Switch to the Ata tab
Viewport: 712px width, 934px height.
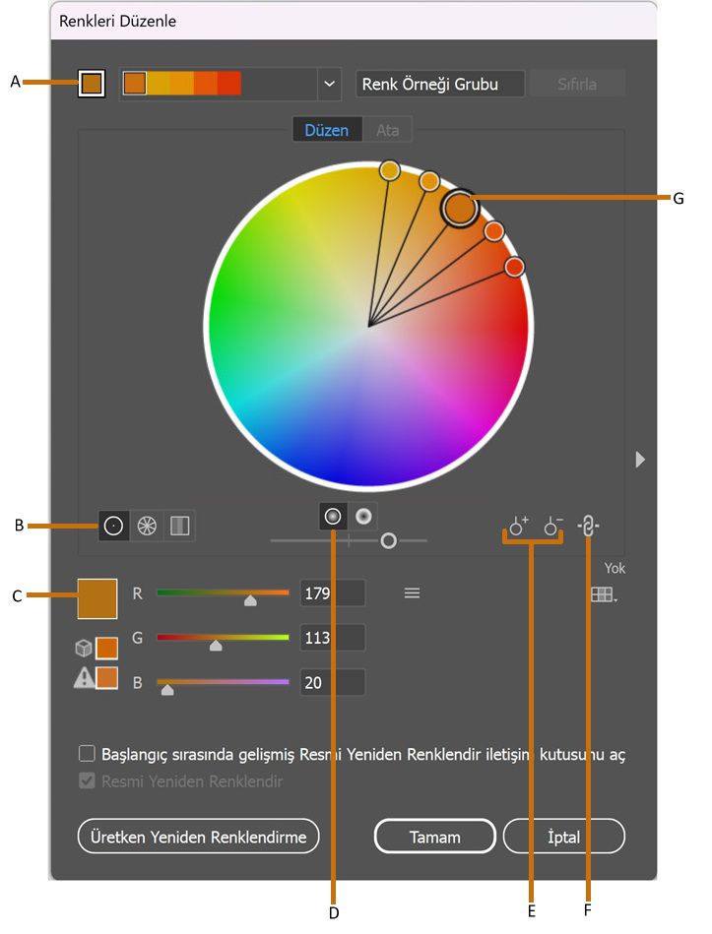coord(387,130)
